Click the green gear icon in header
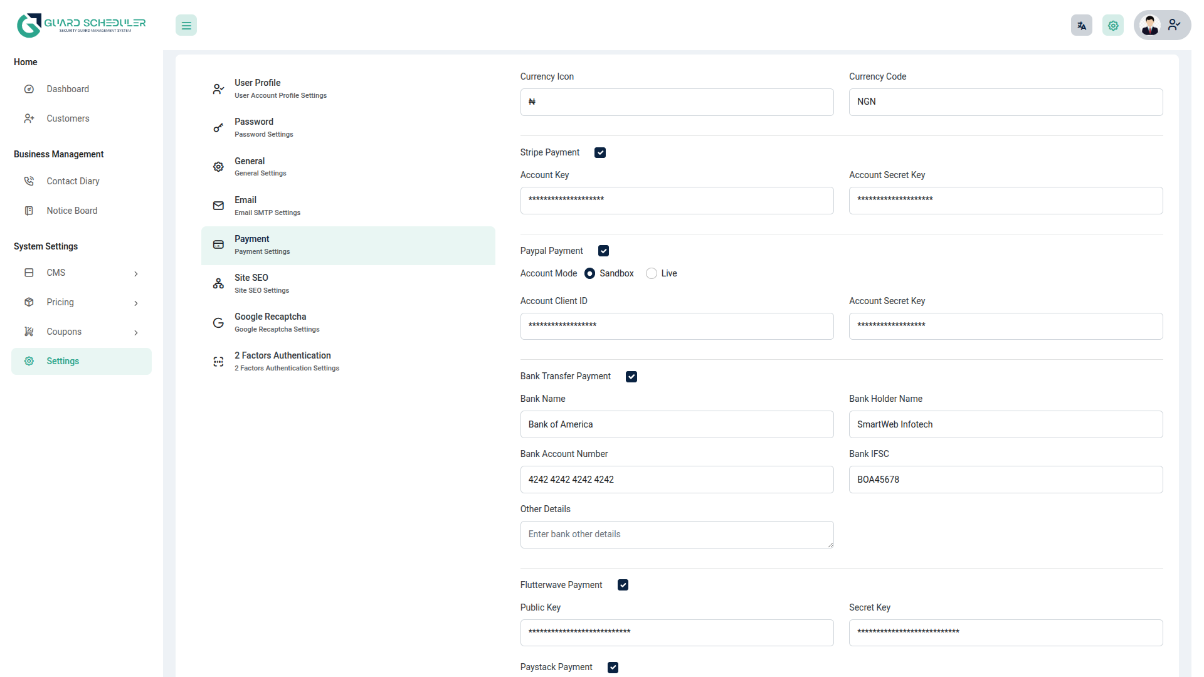The image size is (1204, 677). 1112,26
